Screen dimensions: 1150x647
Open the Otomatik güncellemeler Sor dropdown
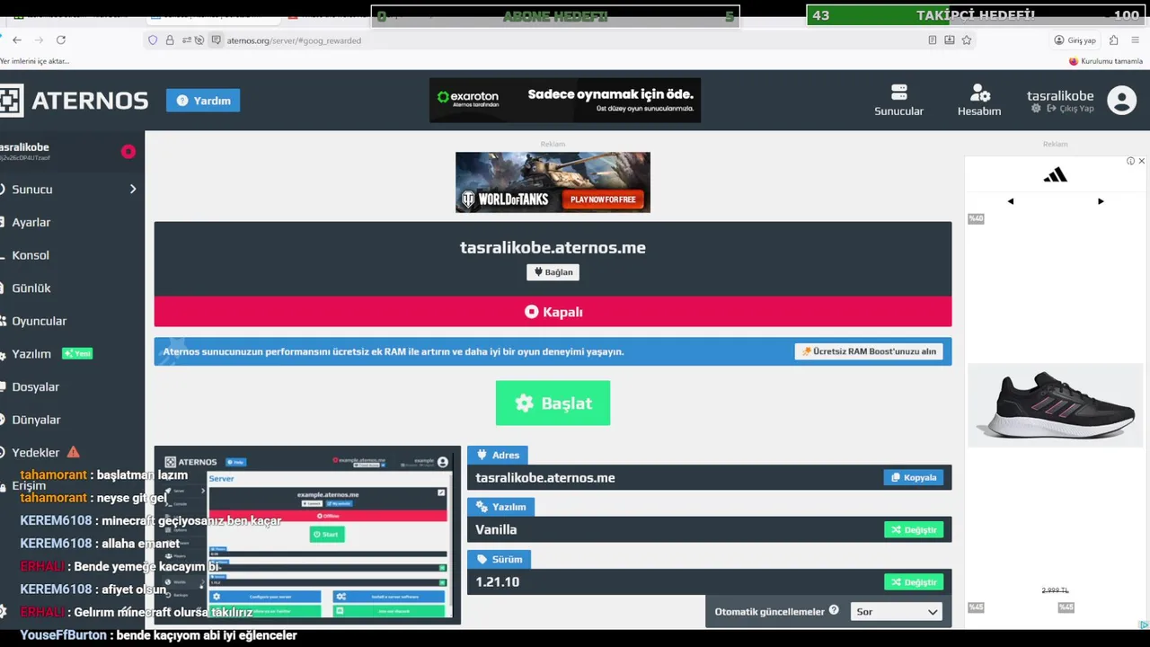coord(896,612)
